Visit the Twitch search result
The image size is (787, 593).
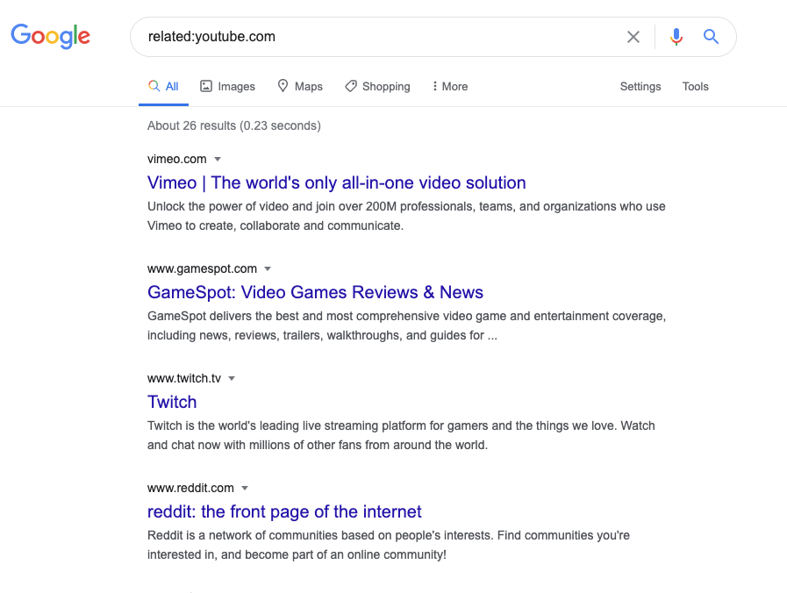171,402
